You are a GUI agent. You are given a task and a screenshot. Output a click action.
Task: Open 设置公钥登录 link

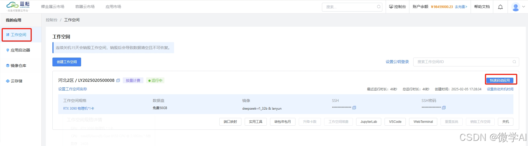(x=397, y=62)
